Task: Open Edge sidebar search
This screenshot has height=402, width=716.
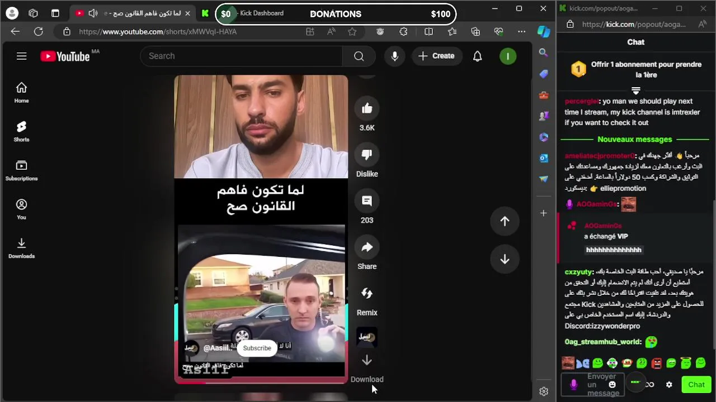Action: 543,52
